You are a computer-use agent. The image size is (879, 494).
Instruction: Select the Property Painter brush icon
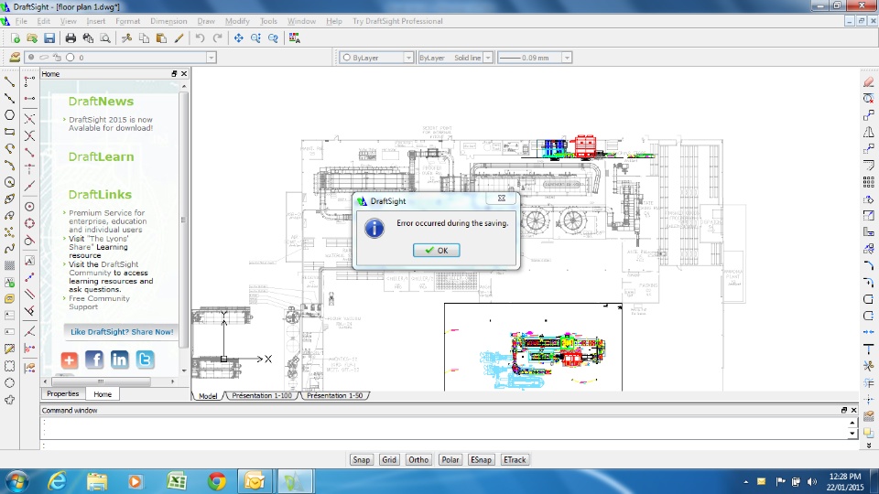pyautogui.click(x=179, y=38)
